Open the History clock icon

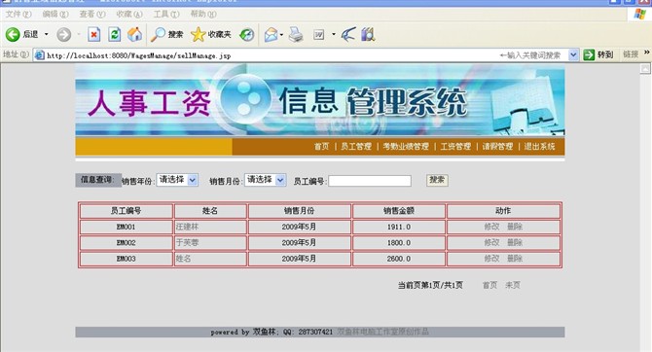coord(246,34)
